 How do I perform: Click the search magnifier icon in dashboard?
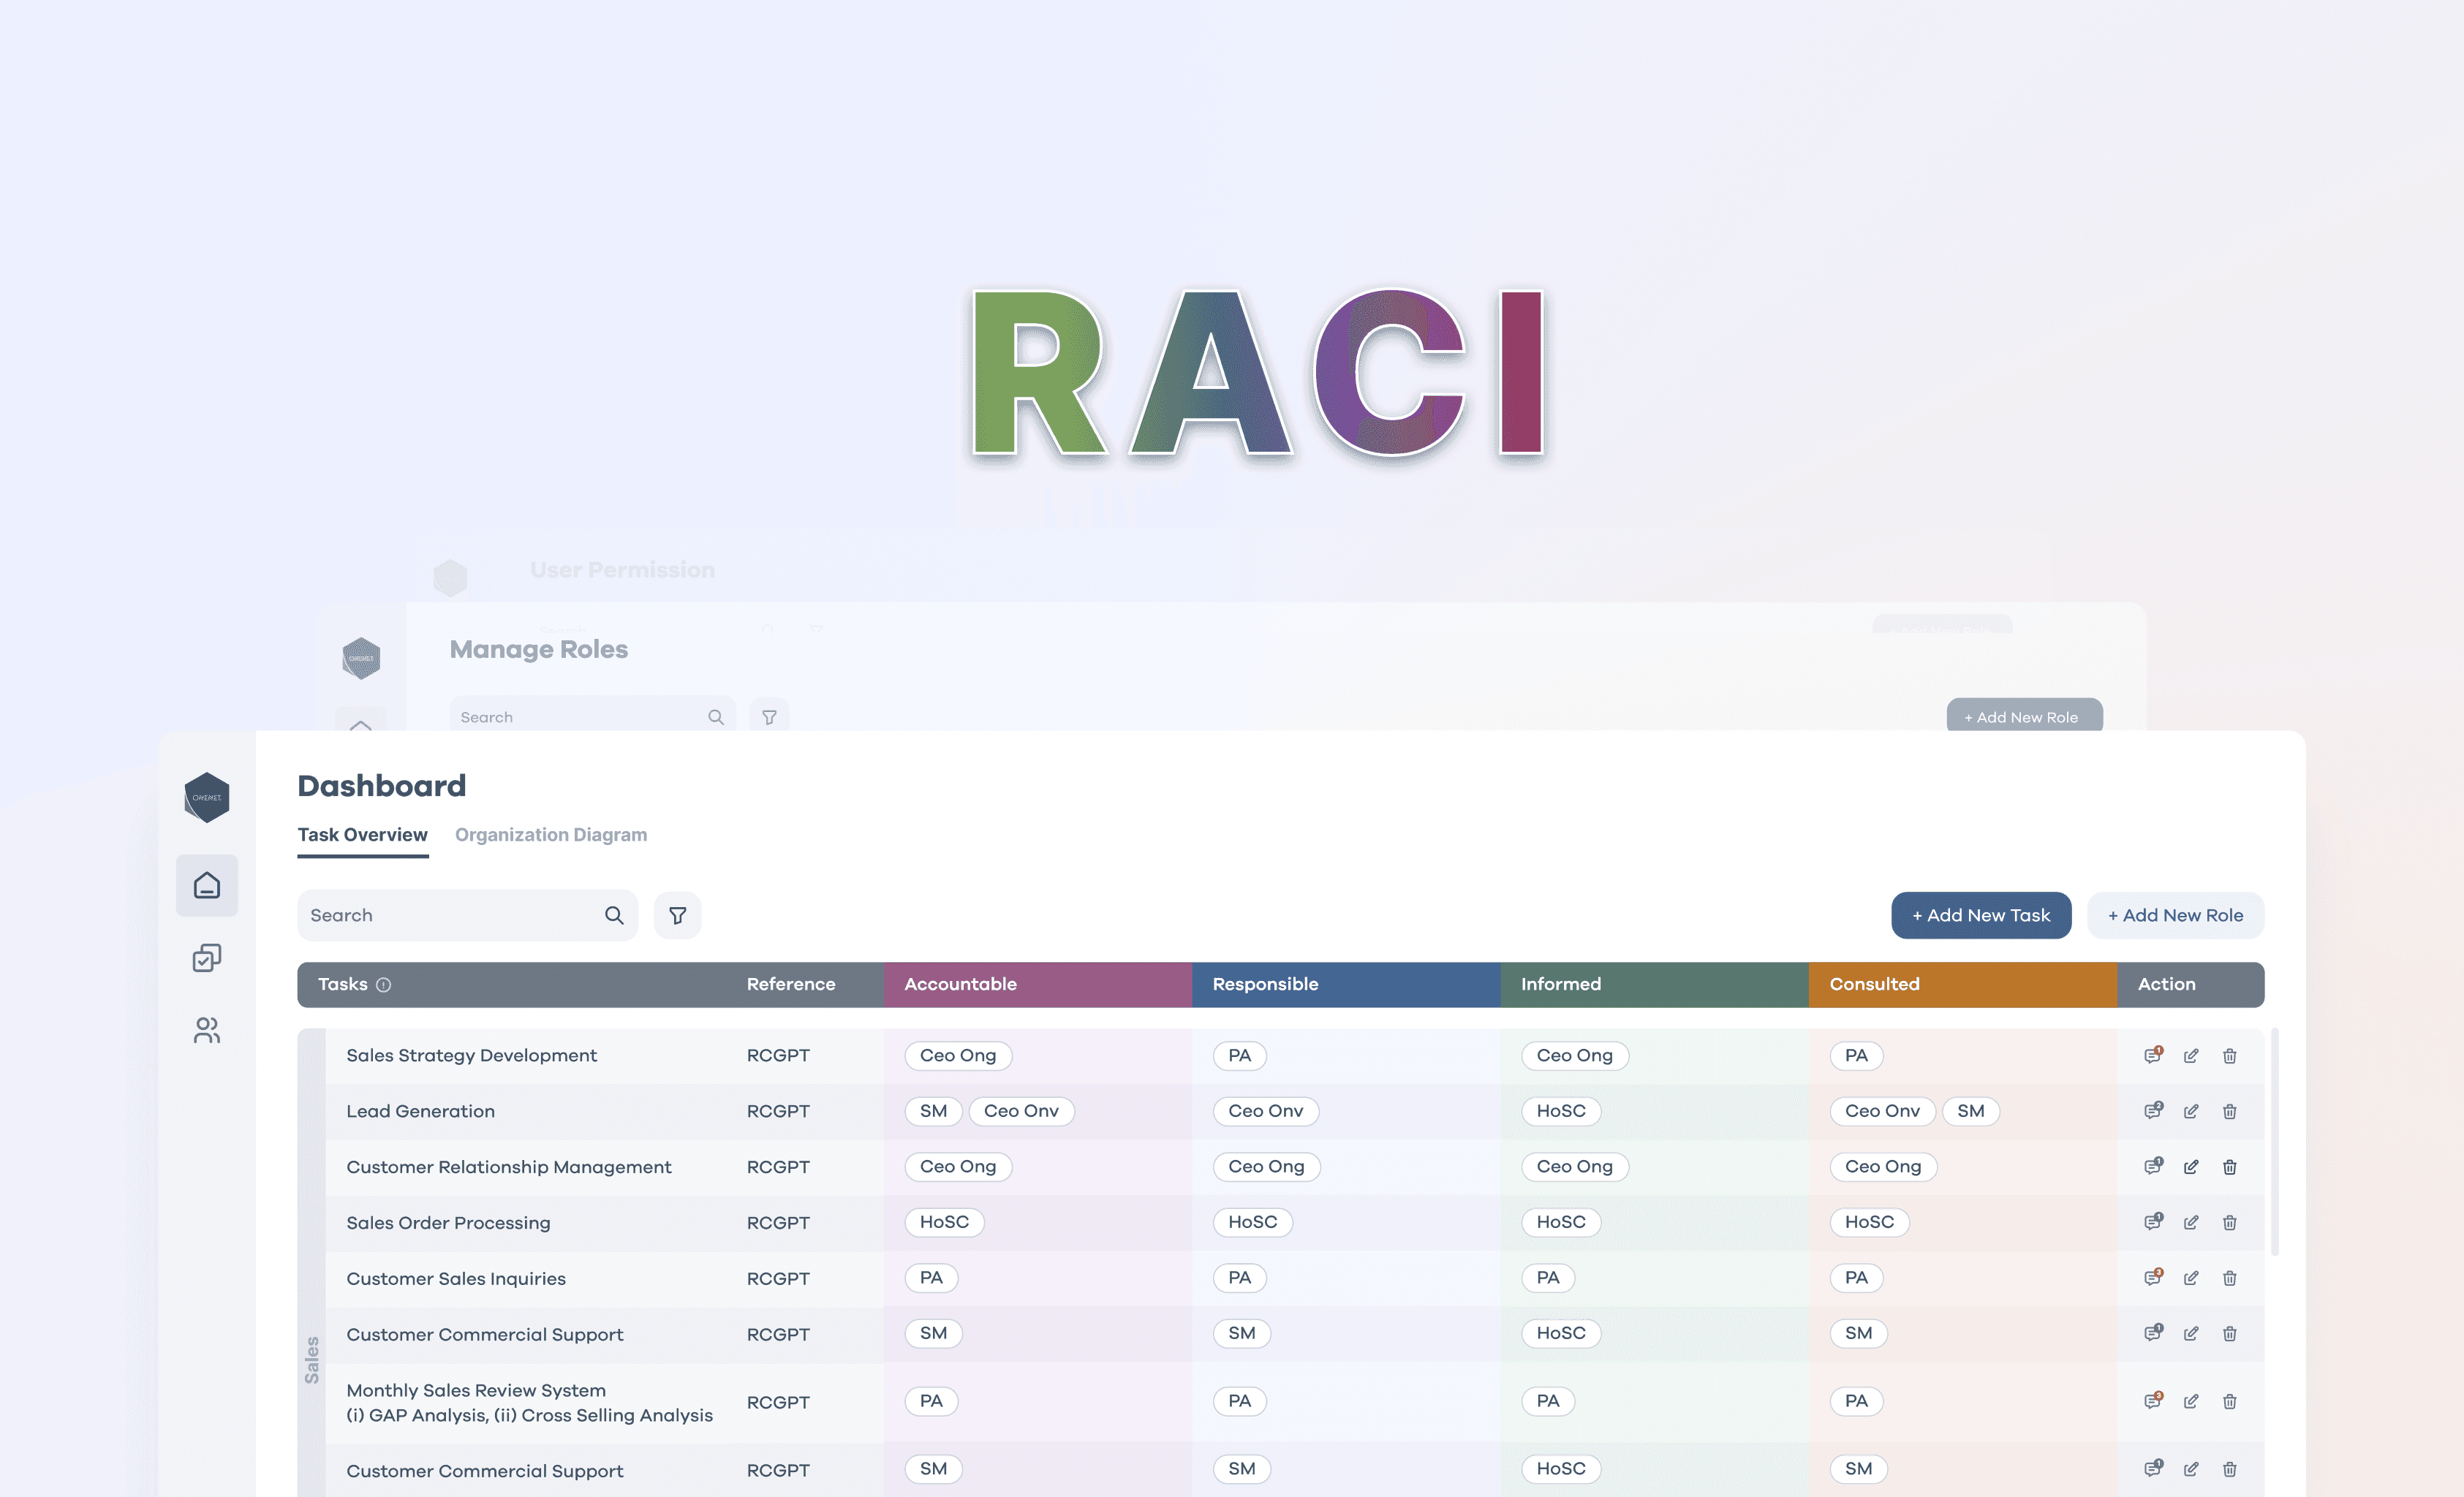pyautogui.click(x=614, y=915)
